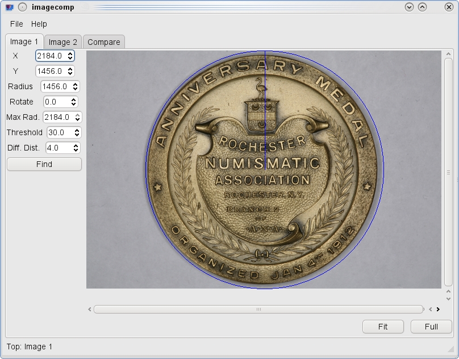
Task: Click the vertical scrollbar handle
Action: pyautogui.click(x=448, y=172)
